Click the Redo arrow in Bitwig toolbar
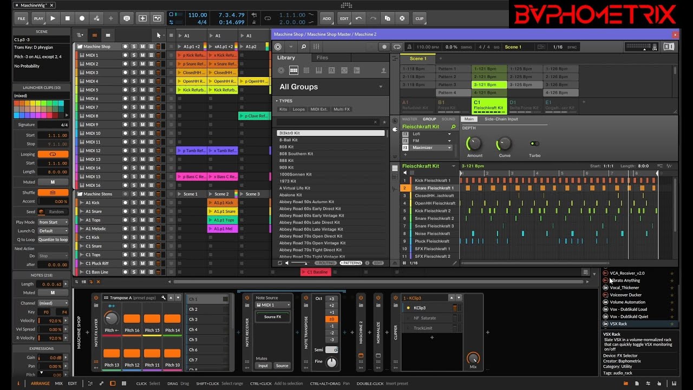 coord(372,18)
